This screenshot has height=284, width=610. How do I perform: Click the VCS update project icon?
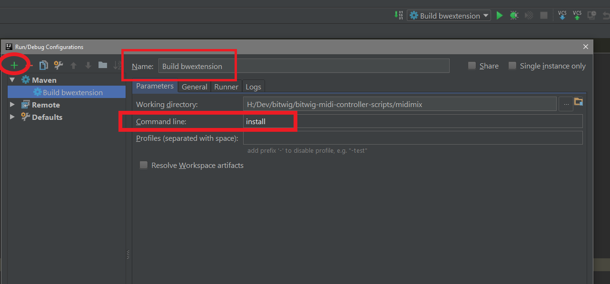click(562, 15)
